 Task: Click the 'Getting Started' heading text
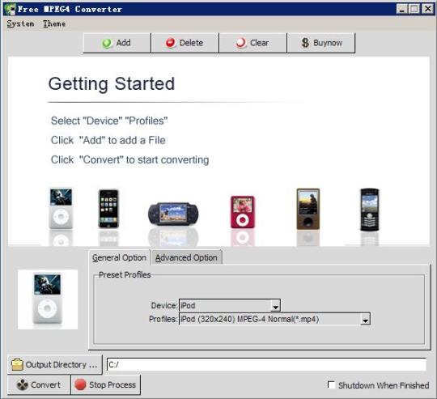point(112,84)
